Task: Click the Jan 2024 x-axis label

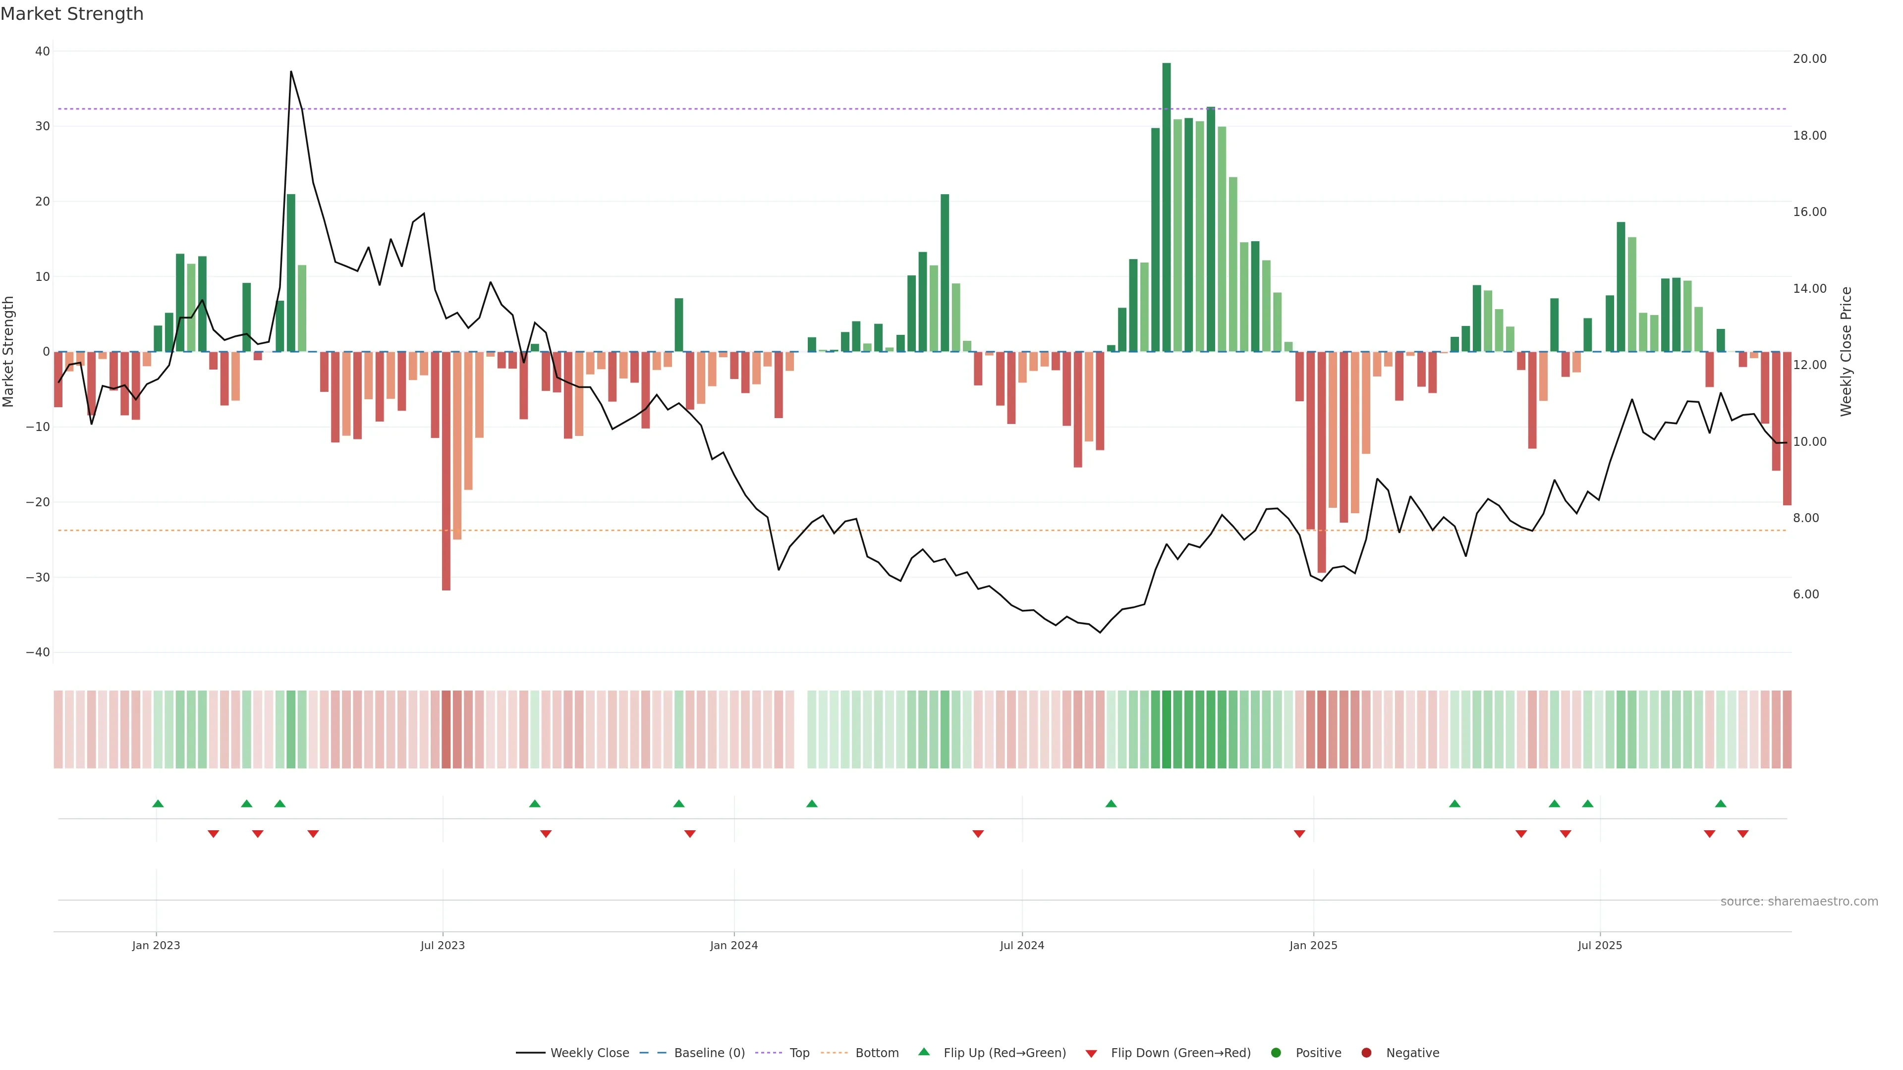Action: click(733, 945)
